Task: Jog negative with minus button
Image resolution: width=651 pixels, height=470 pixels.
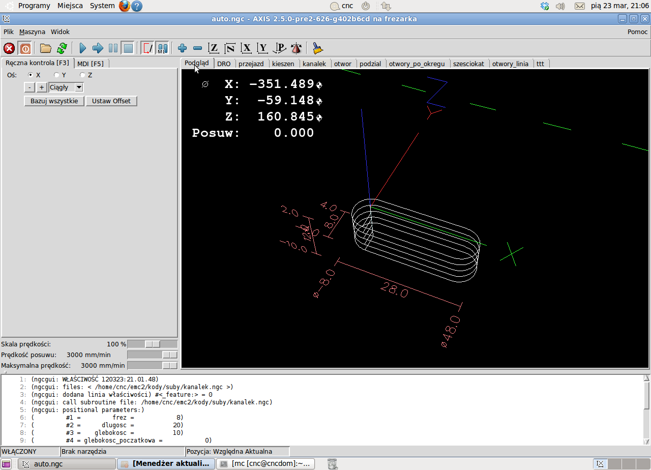Action: click(x=29, y=87)
